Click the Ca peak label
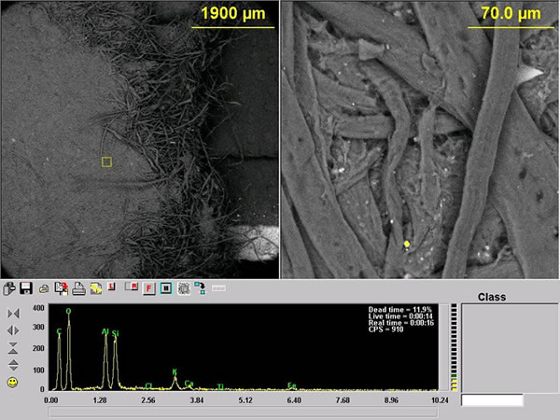The image size is (560, 420). tap(189, 384)
